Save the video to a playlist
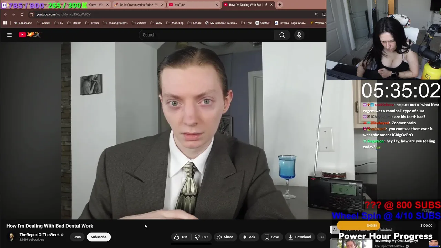Image resolution: width=441 pixels, height=248 pixels. [271, 237]
